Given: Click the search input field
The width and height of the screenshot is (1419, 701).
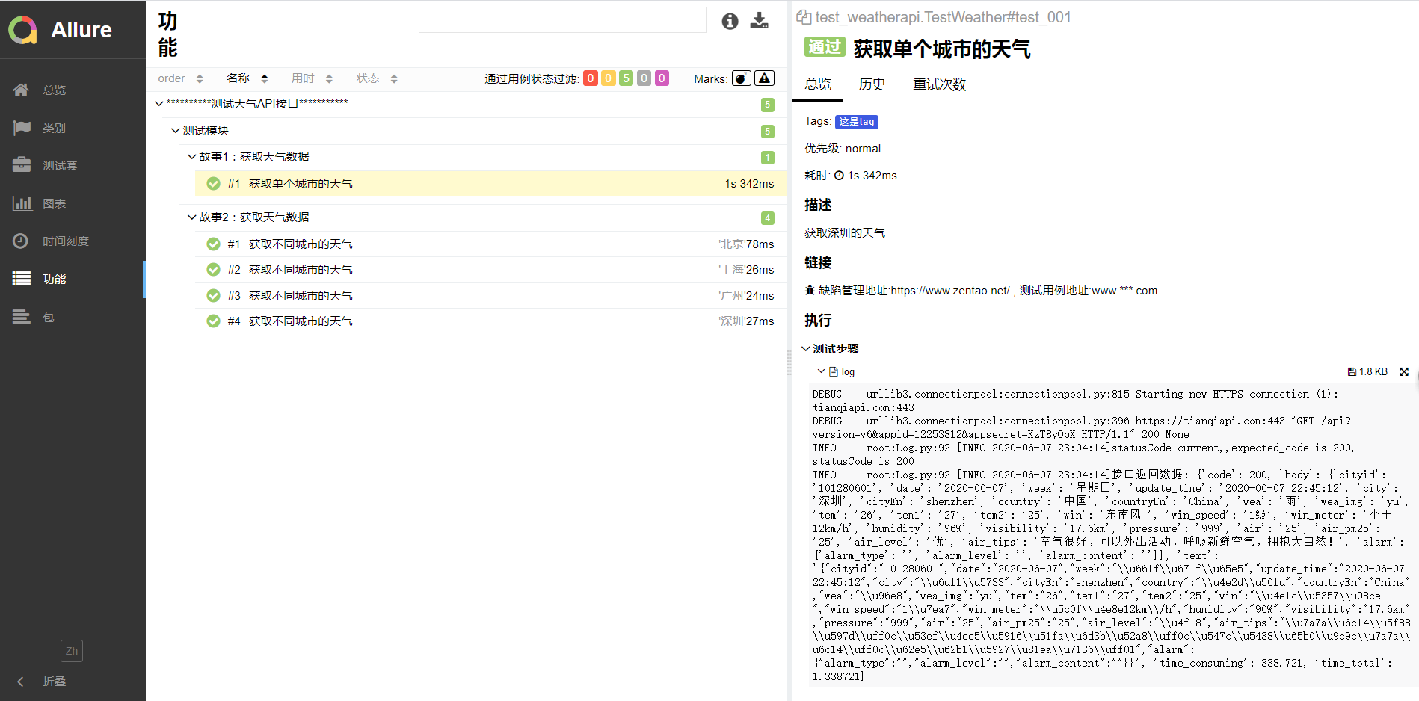Looking at the screenshot, I should click(562, 20).
